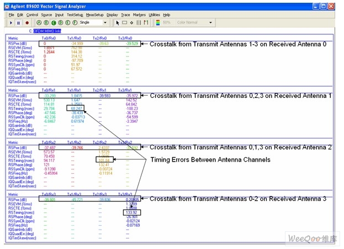This screenshot has height=249, width=344.
Task: Close the Vector Signal Analyzer window
Action: 331,7
